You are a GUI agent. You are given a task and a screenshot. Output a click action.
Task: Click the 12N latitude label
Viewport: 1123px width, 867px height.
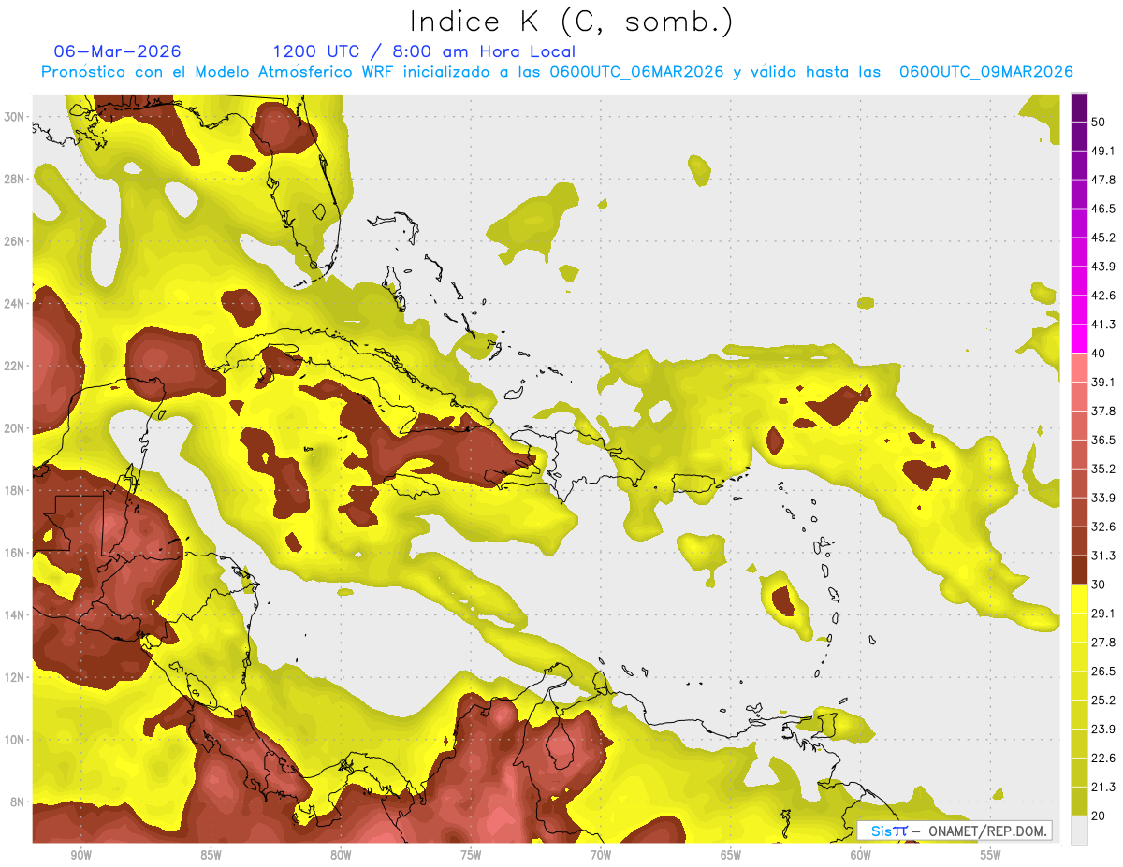tap(14, 677)
